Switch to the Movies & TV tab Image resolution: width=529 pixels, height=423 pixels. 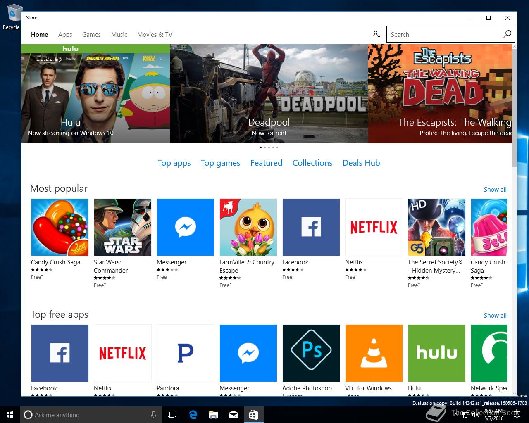tap(155, 35)
